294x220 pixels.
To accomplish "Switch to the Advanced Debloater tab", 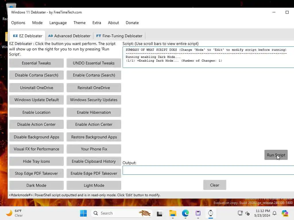I will pos(69,36).
